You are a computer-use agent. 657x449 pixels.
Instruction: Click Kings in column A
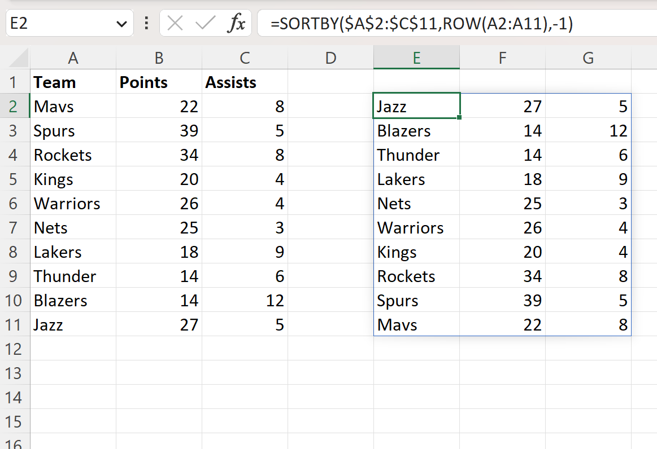coord(73,179)
